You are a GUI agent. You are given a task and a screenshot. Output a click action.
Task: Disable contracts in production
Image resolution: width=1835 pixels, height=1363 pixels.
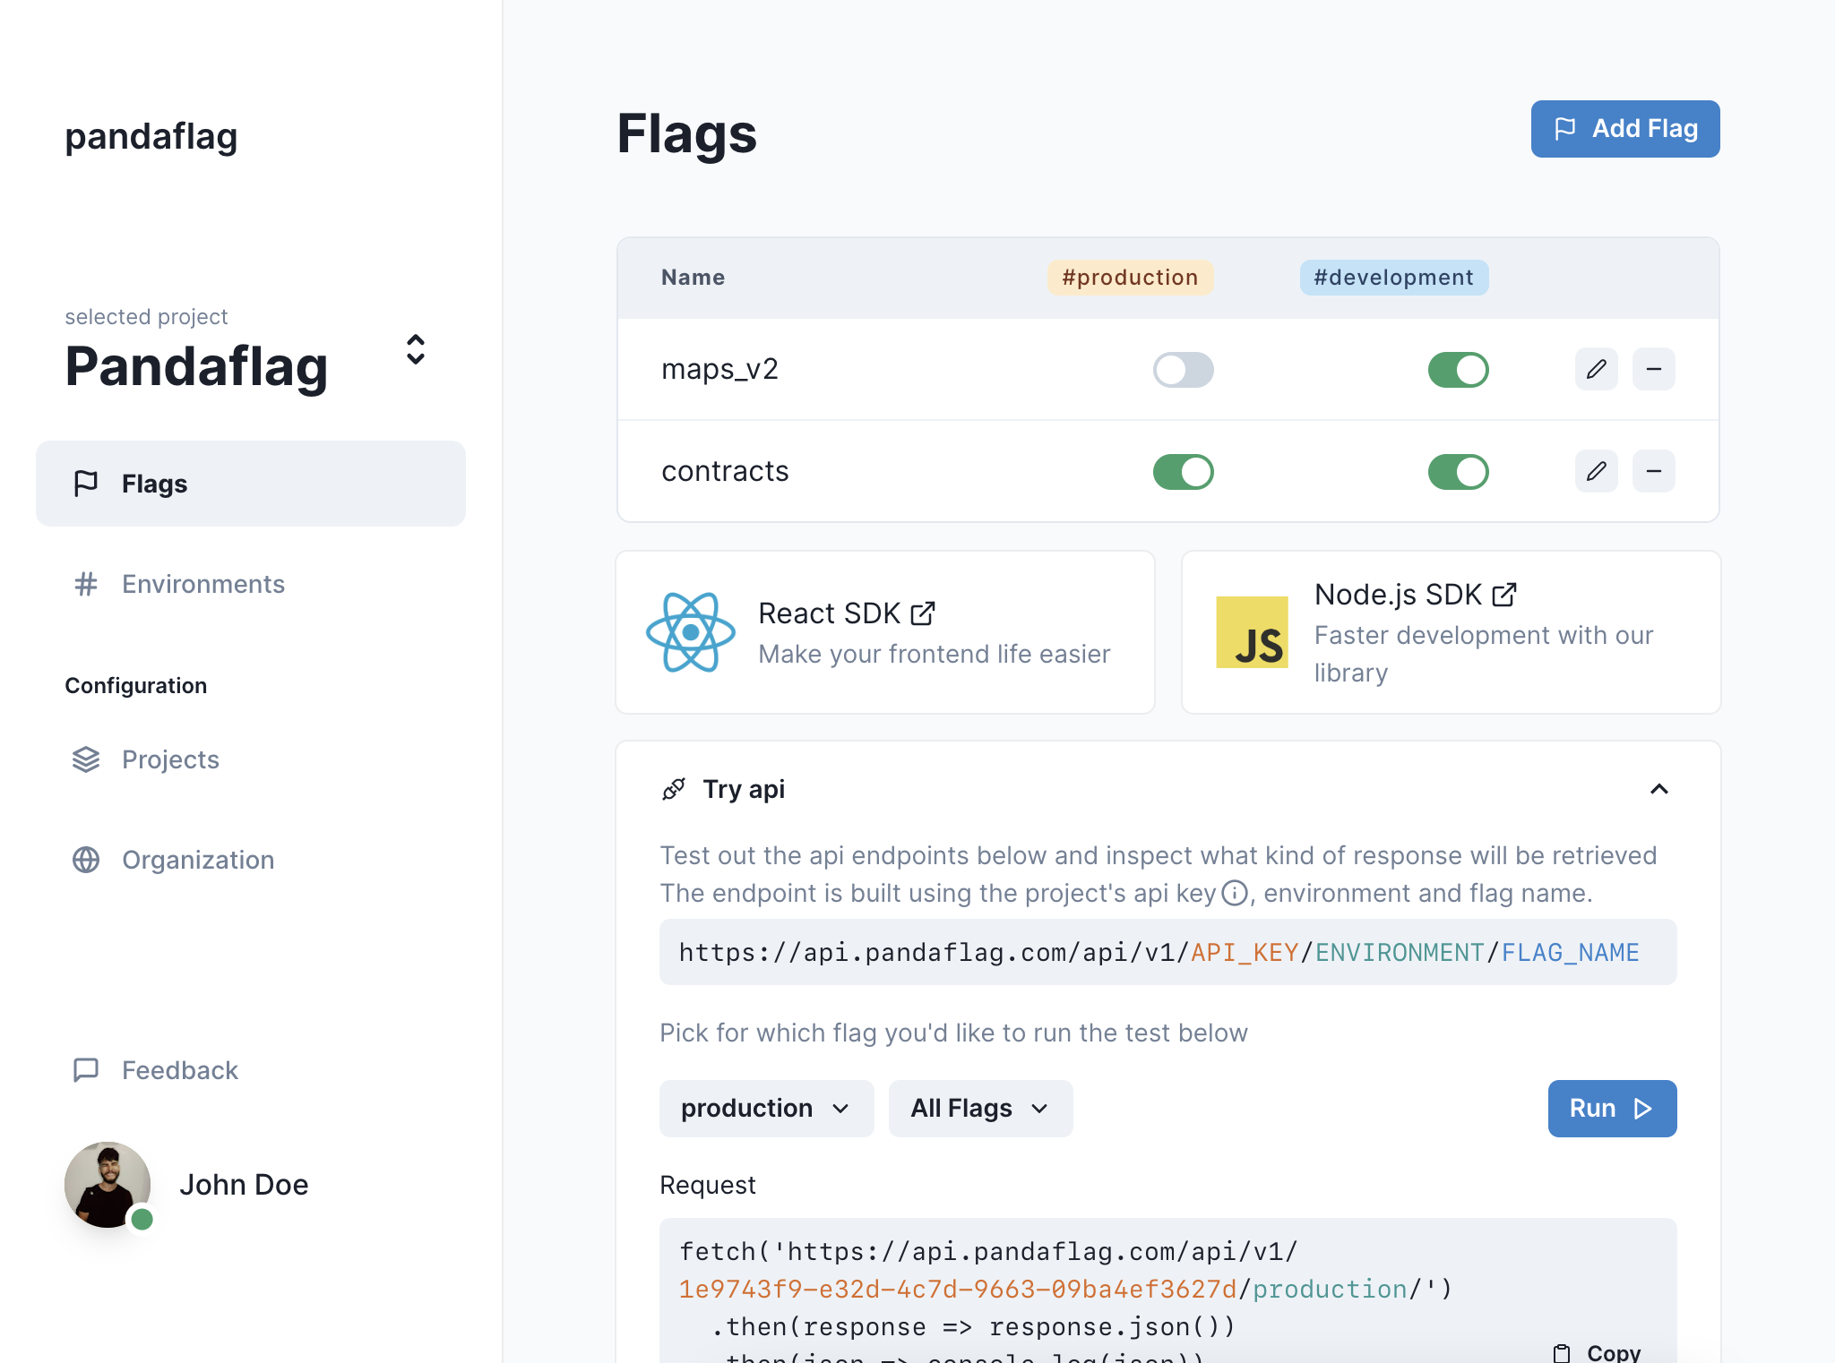coord(1183,472)
